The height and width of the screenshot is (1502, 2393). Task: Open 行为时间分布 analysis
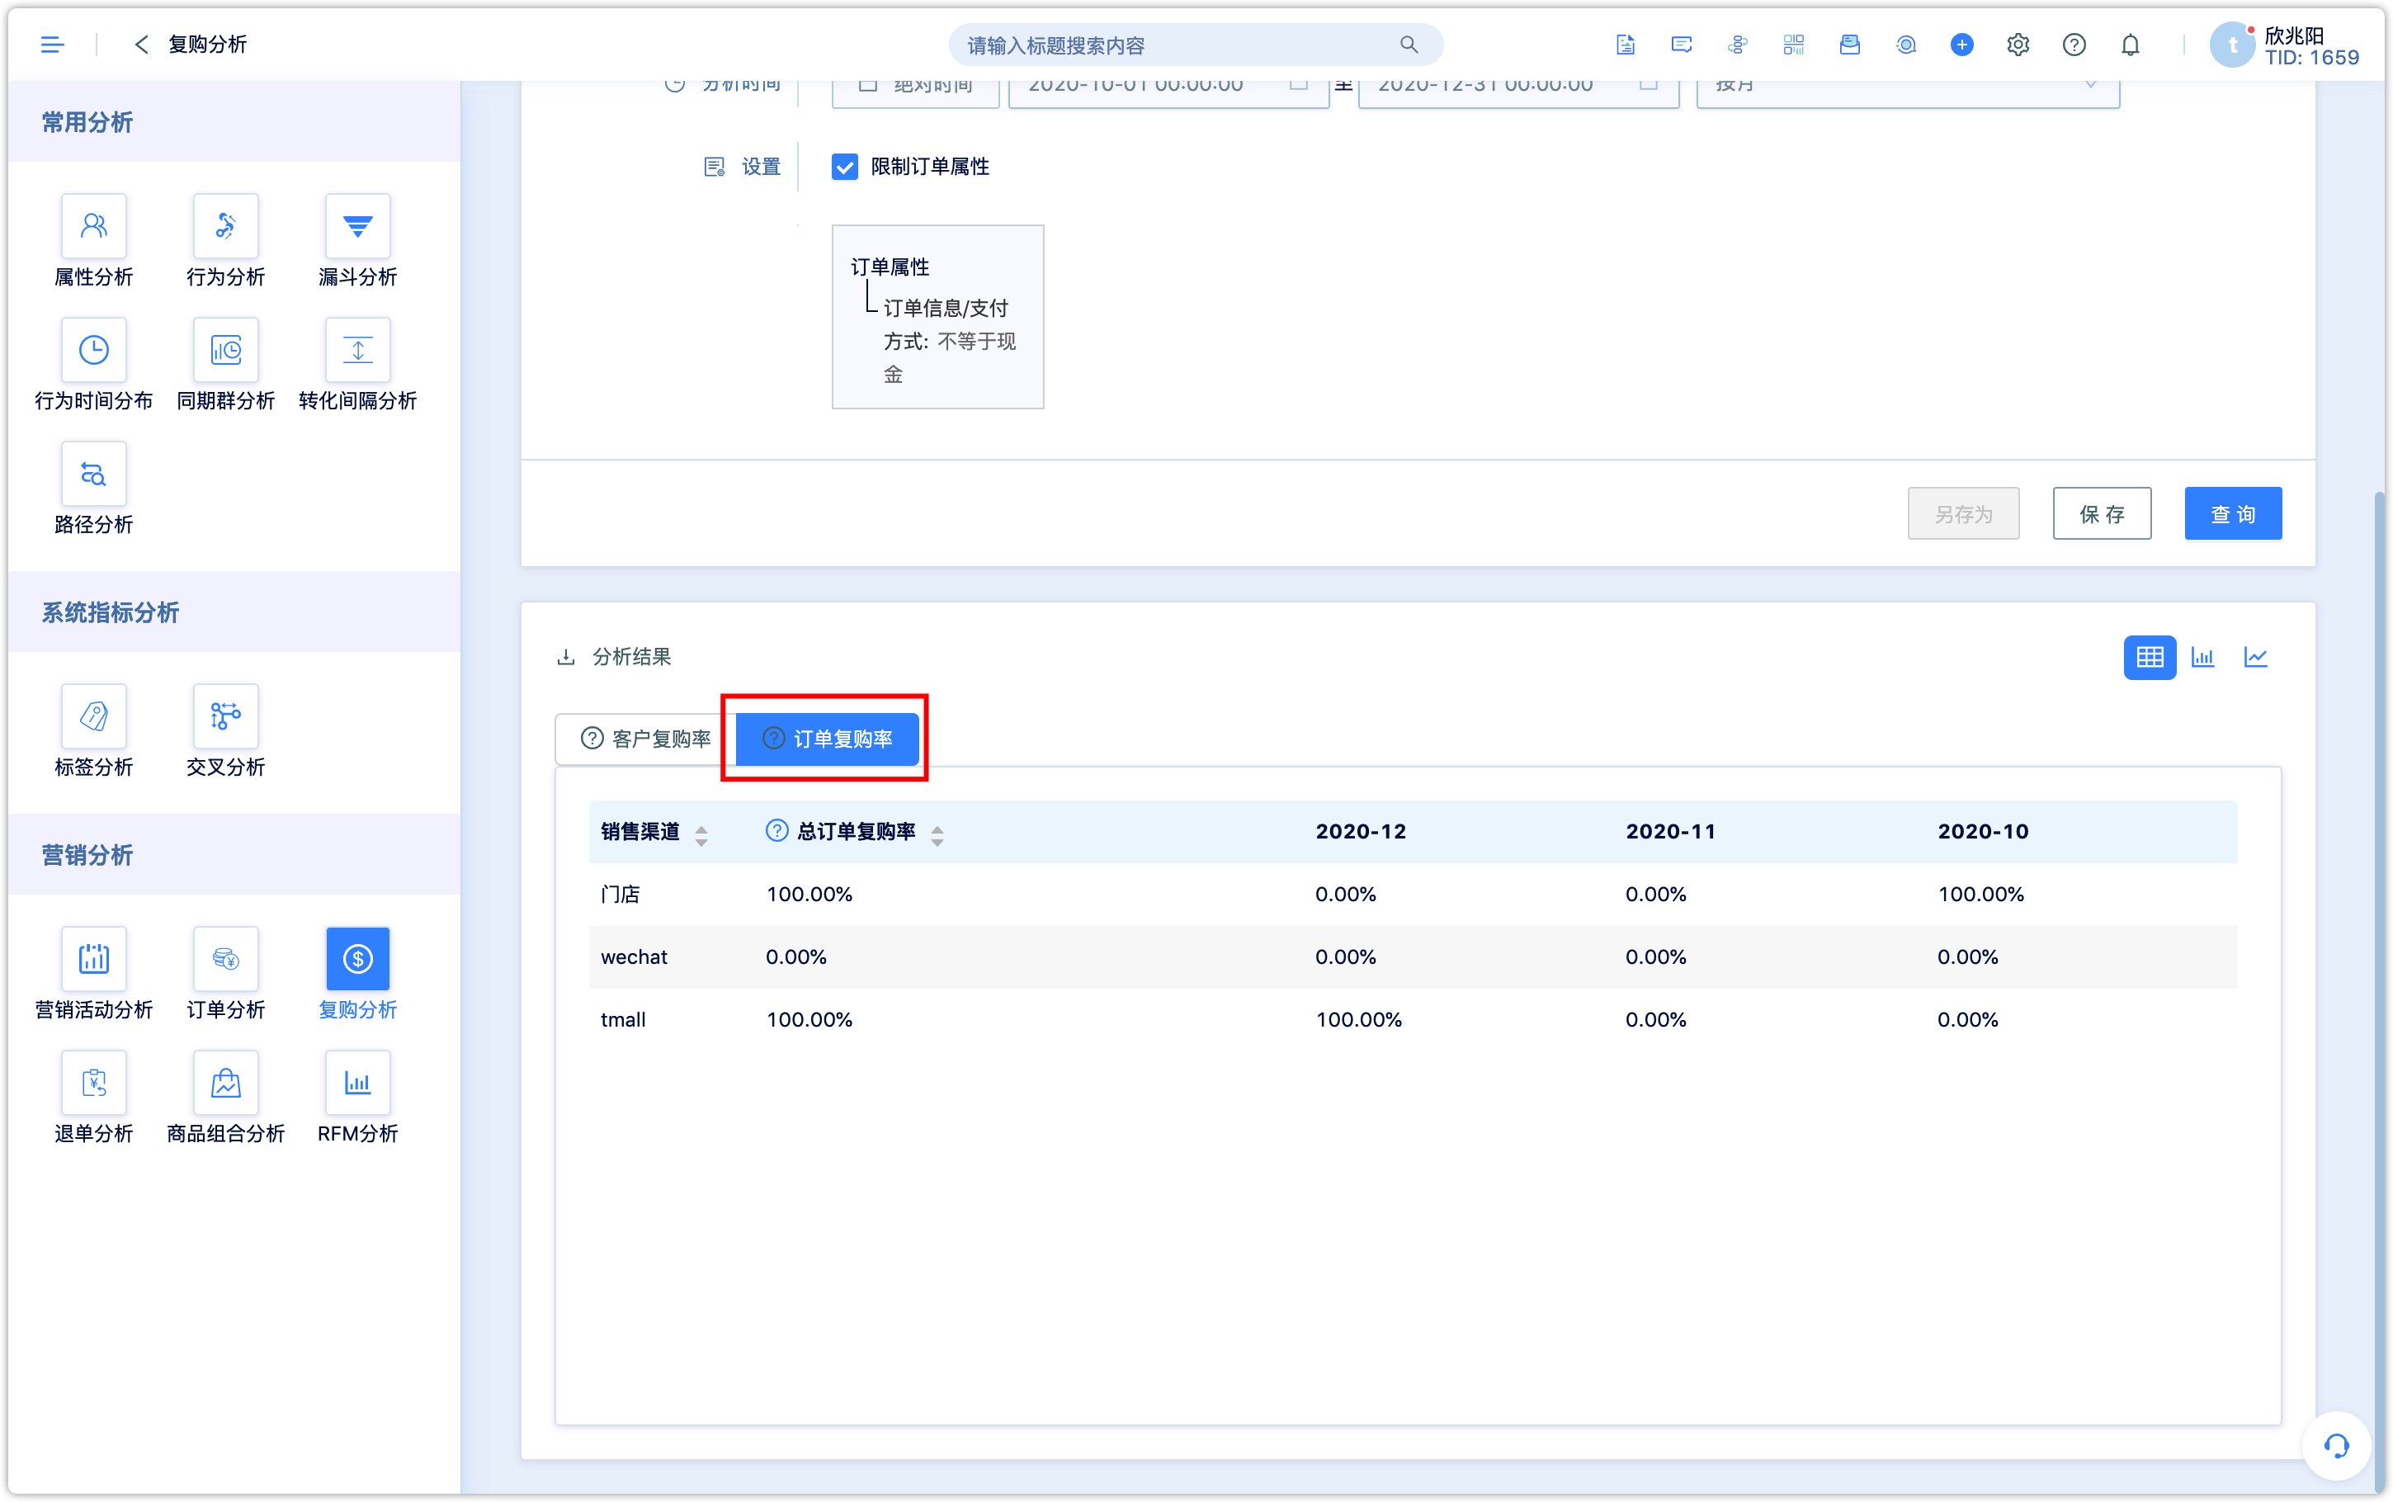tap(93, 365)
